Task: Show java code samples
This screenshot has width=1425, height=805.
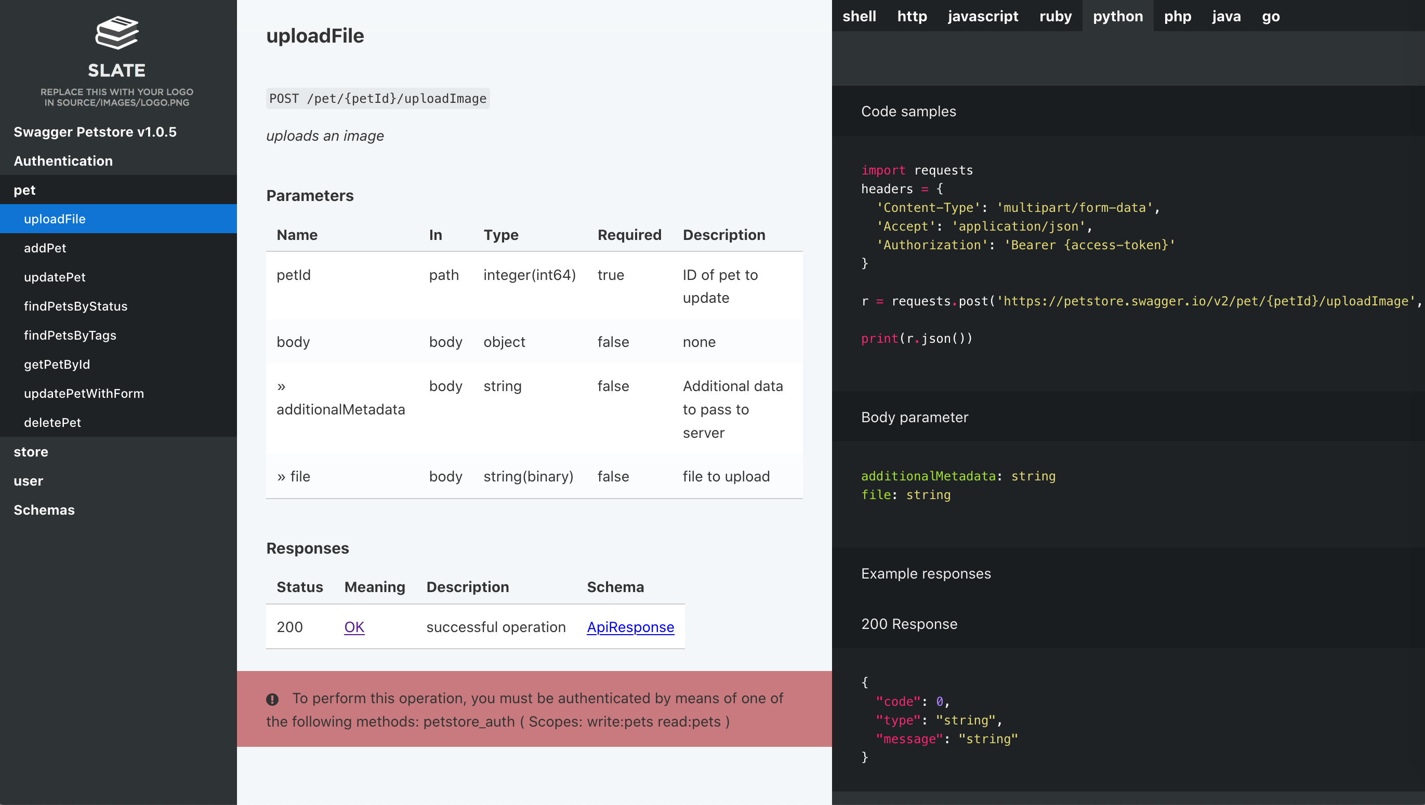Action: click(x=1226, y=16)
